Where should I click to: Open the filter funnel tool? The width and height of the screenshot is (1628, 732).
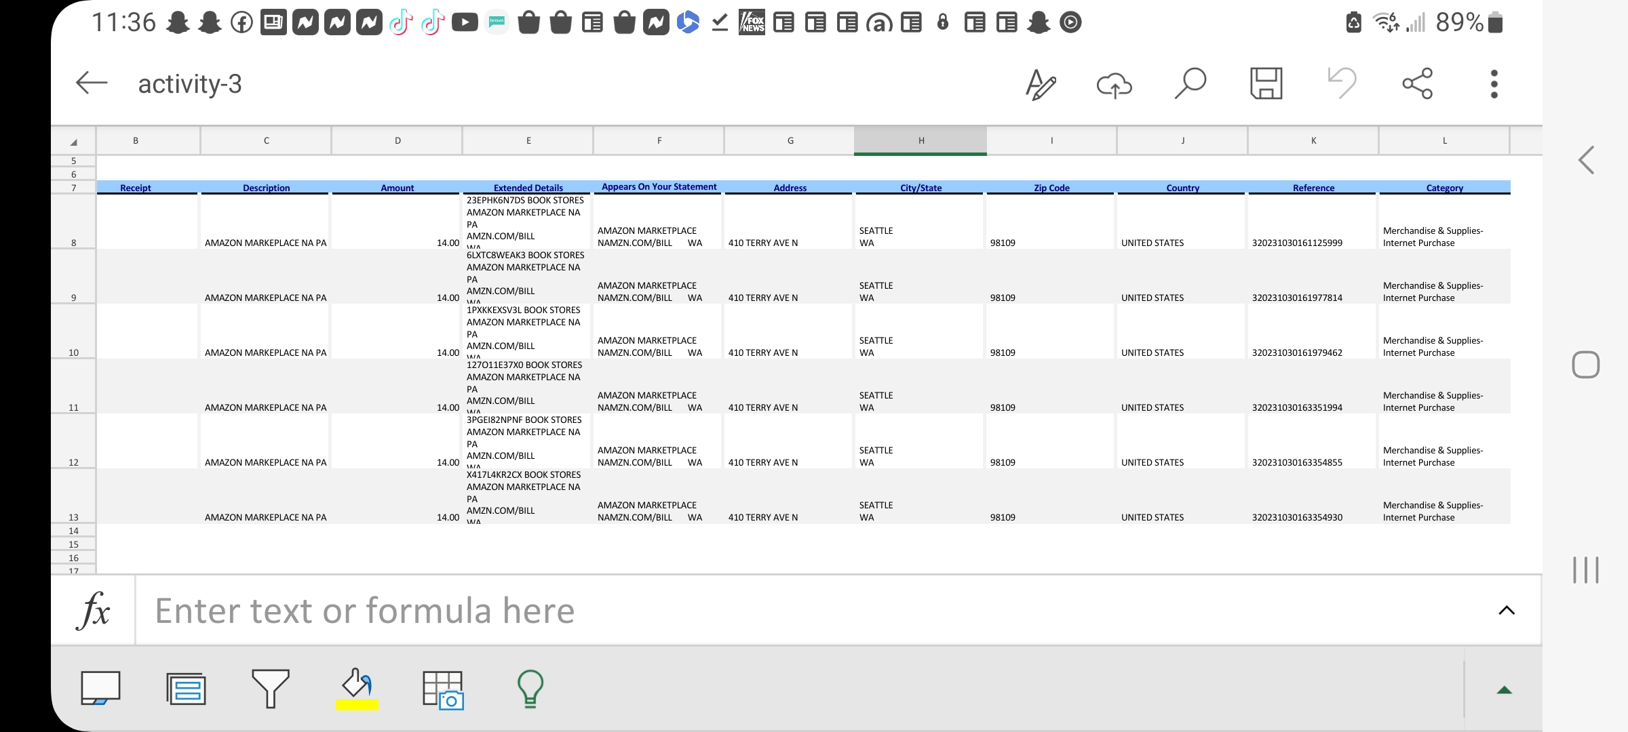click(270, 689)
